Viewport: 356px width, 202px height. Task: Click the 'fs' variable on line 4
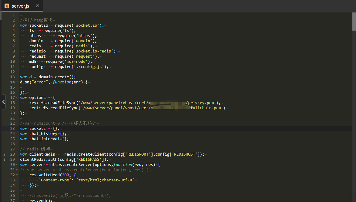coord(32,30)
